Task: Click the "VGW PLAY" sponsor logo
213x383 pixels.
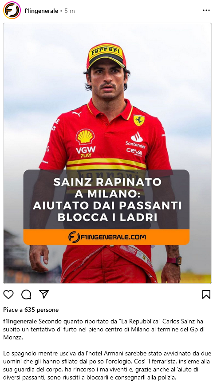Action: click(x=86, y=152)
